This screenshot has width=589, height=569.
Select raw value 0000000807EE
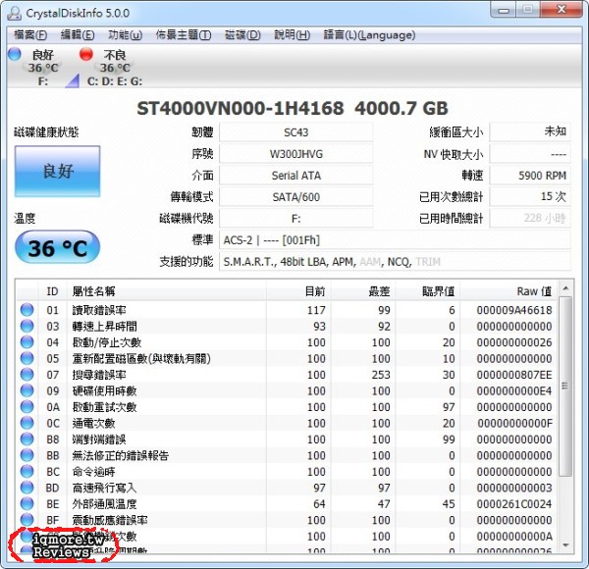(514, 375)
